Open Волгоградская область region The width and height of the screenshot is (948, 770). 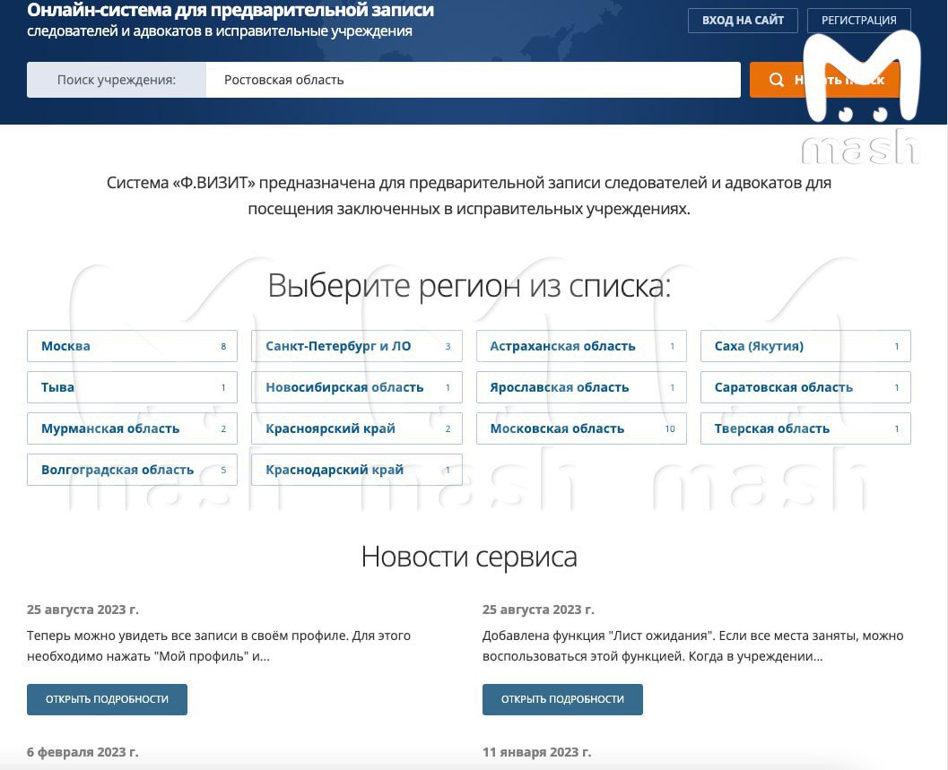point(132,470)
